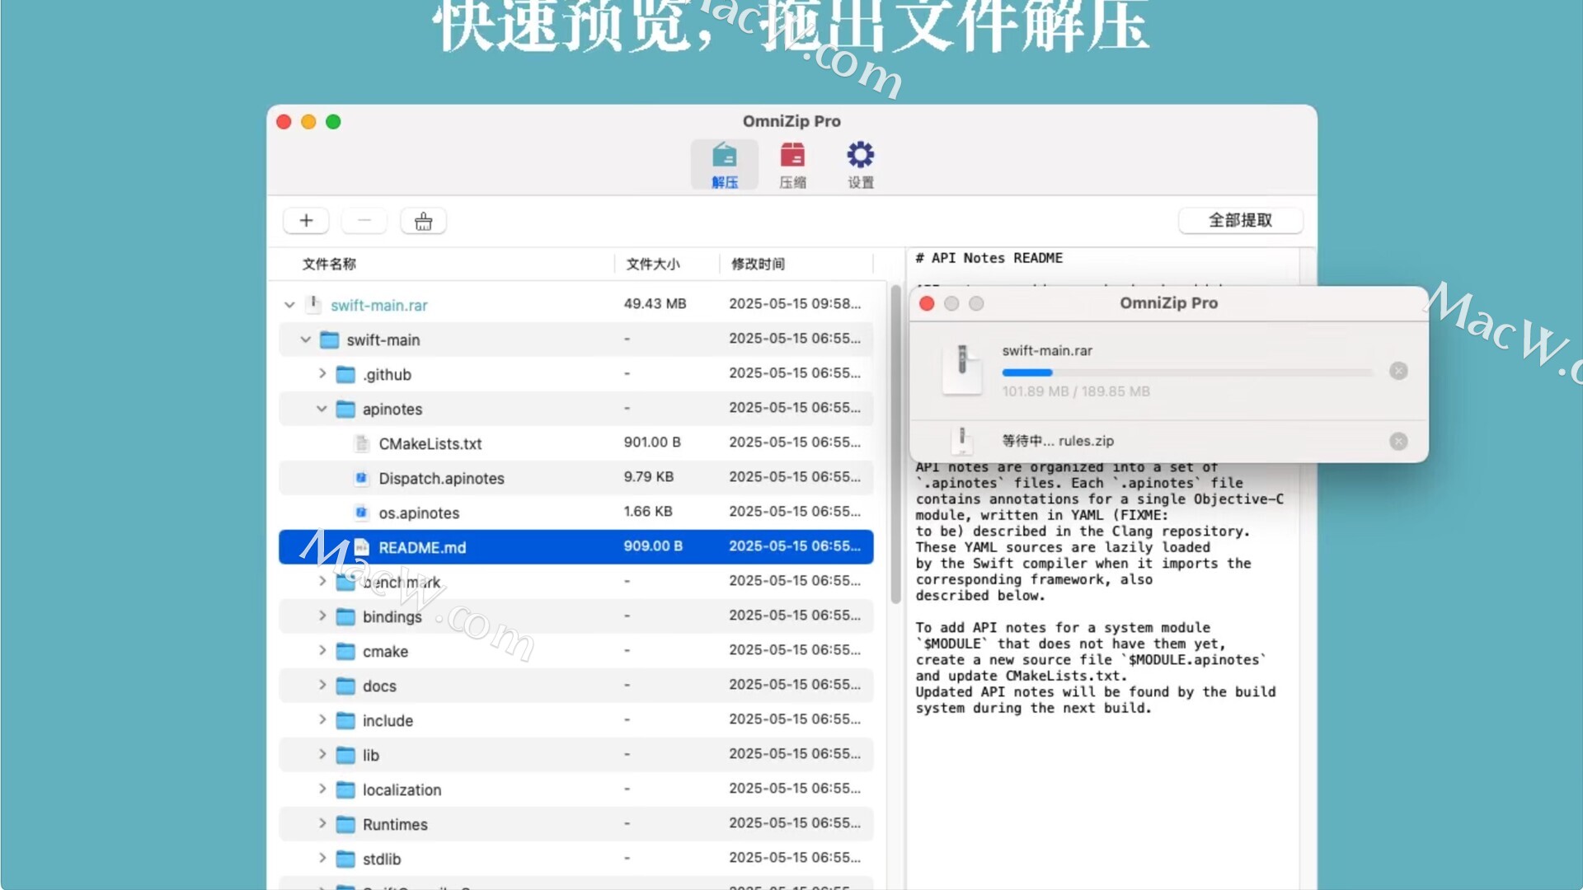Click the minus remove button
The height and width of the screenshot is (890, 1583).
364,220
